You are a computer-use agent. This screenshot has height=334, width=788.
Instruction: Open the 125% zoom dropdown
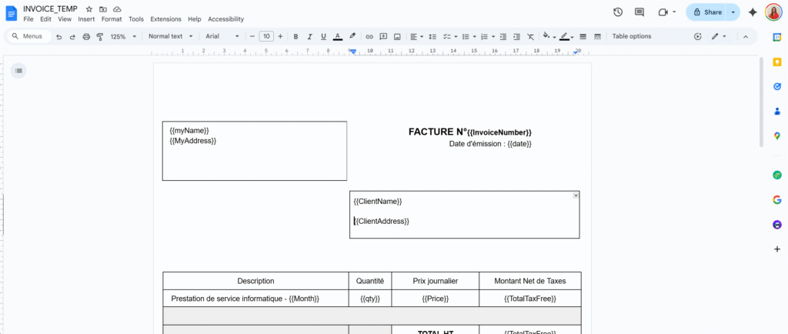coord(123,36)
